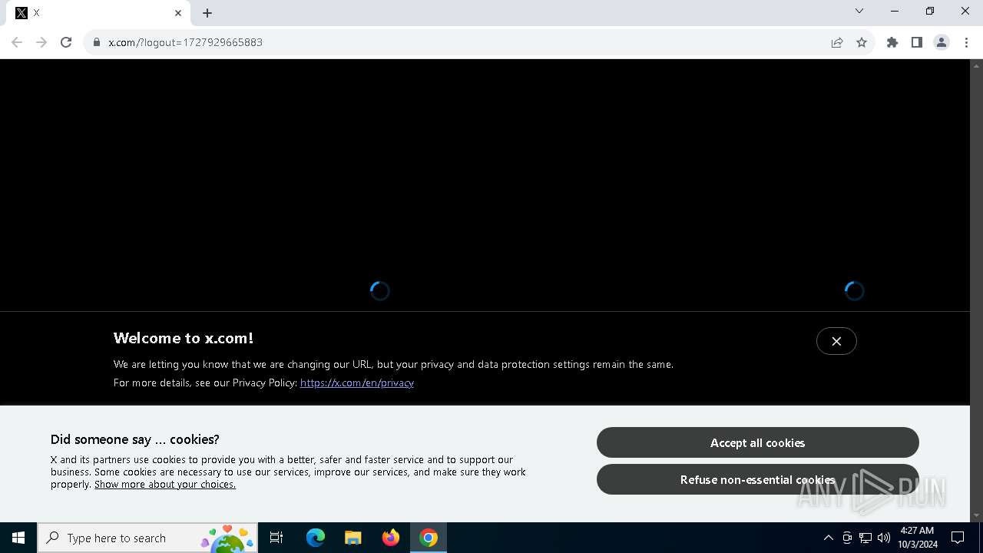The height and width of the screenshot is (553, 983).
Task: Share this page icon in address bar
Action: (837, 42)
